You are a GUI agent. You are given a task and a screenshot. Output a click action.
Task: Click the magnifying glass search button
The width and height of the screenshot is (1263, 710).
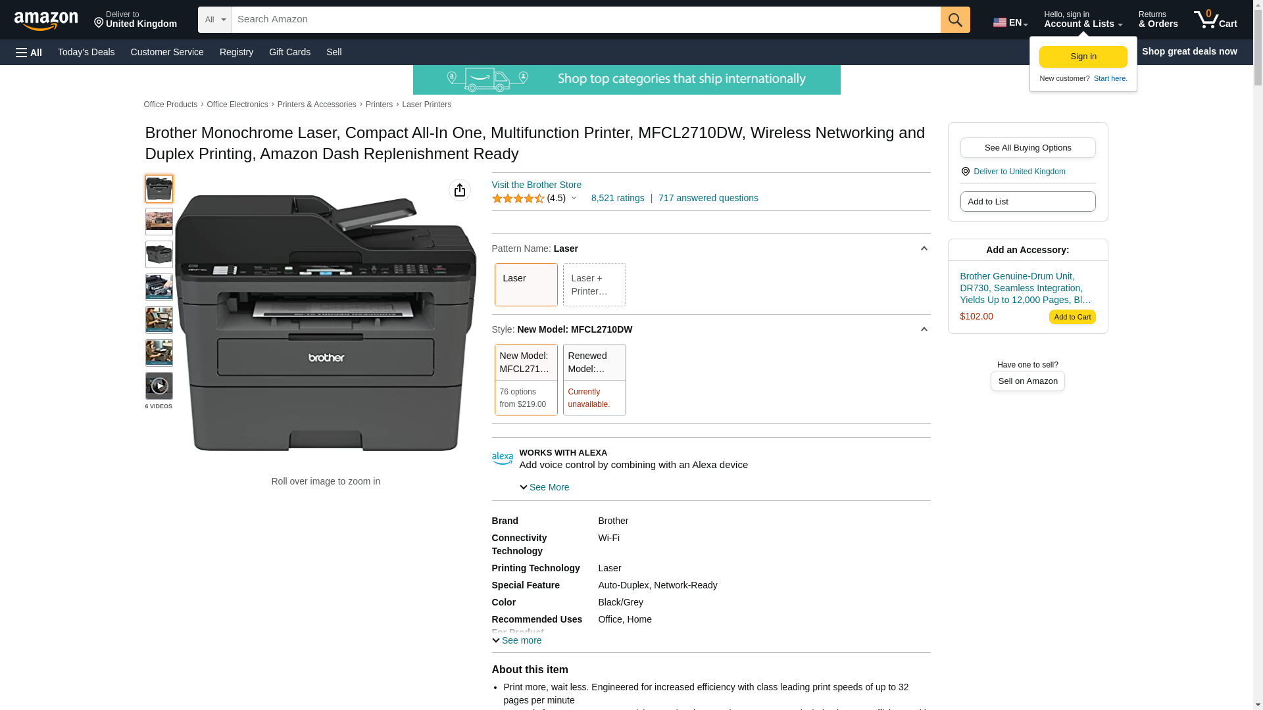954,20
